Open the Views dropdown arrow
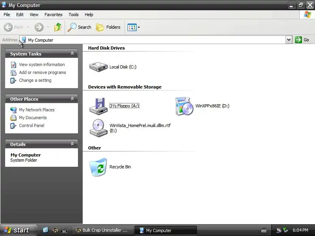 tap(139, 27)
